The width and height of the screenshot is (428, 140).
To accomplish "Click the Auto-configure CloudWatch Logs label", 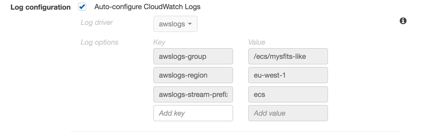I will pyautogui.click(x=147, y=7).
